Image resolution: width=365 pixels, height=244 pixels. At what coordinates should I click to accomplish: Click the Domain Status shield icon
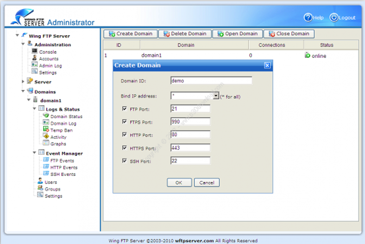pyautogui.click(x=46, y=115)
